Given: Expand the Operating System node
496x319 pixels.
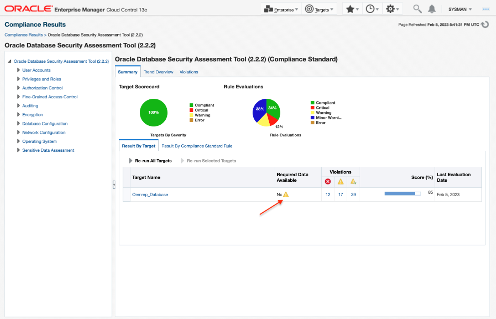Looking at the screenshot, I should point(18,141).
